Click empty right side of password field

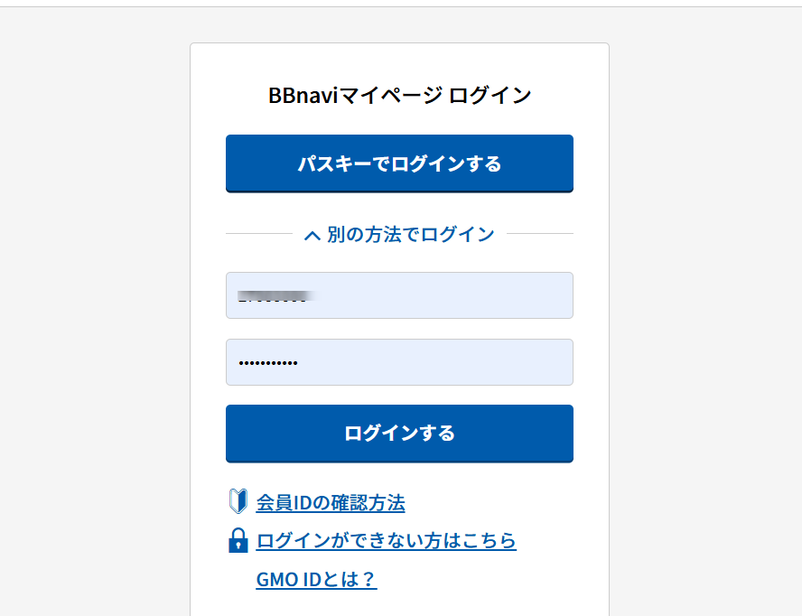pyautogui.click(x=461, y=362)
